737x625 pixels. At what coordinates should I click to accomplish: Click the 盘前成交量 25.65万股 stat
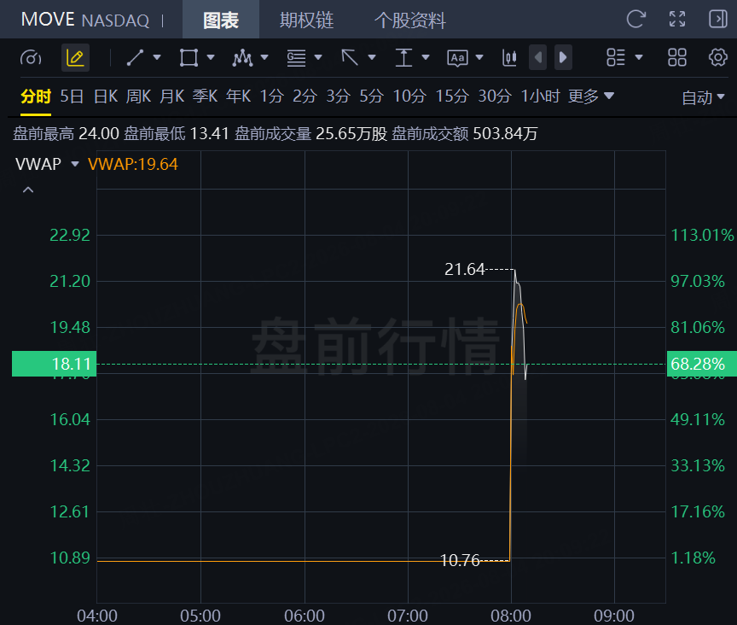coord(310,134)
